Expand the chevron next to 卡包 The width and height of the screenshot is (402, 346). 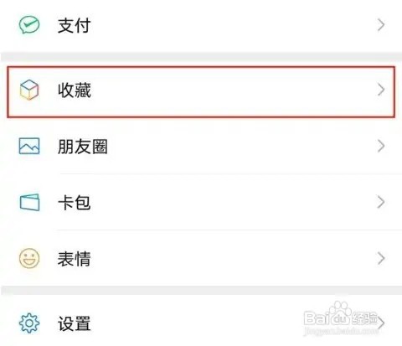(381, 202)
